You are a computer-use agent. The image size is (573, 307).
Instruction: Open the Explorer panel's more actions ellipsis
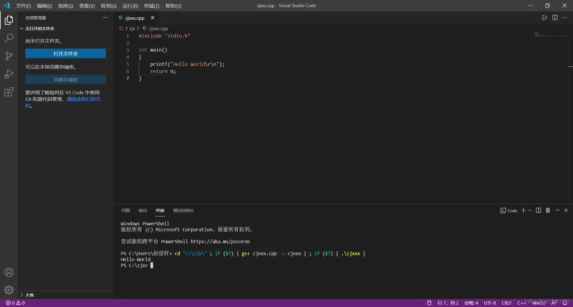point(105,18)
